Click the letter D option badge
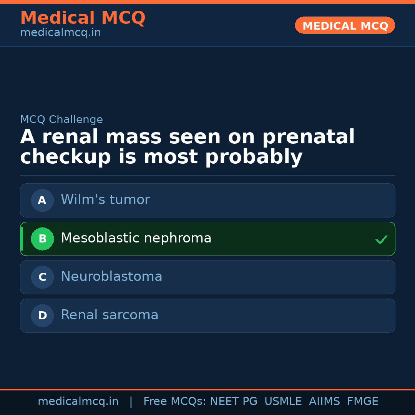Screen dimensions: 415x415 [42, 315]
